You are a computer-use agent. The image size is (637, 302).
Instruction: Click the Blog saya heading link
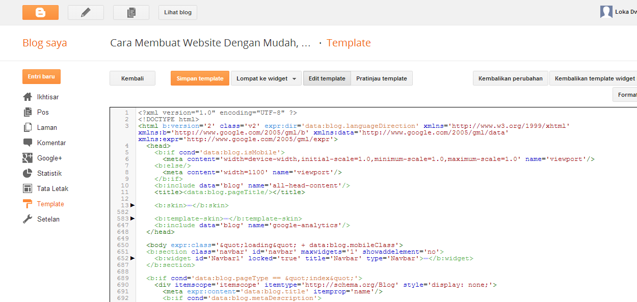45,43
